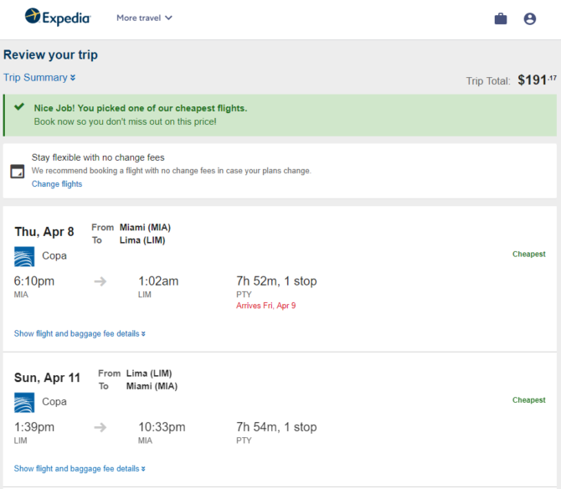Open the More travel dropdown
Viewport: 561px width, 489px height.
(144, 18)
